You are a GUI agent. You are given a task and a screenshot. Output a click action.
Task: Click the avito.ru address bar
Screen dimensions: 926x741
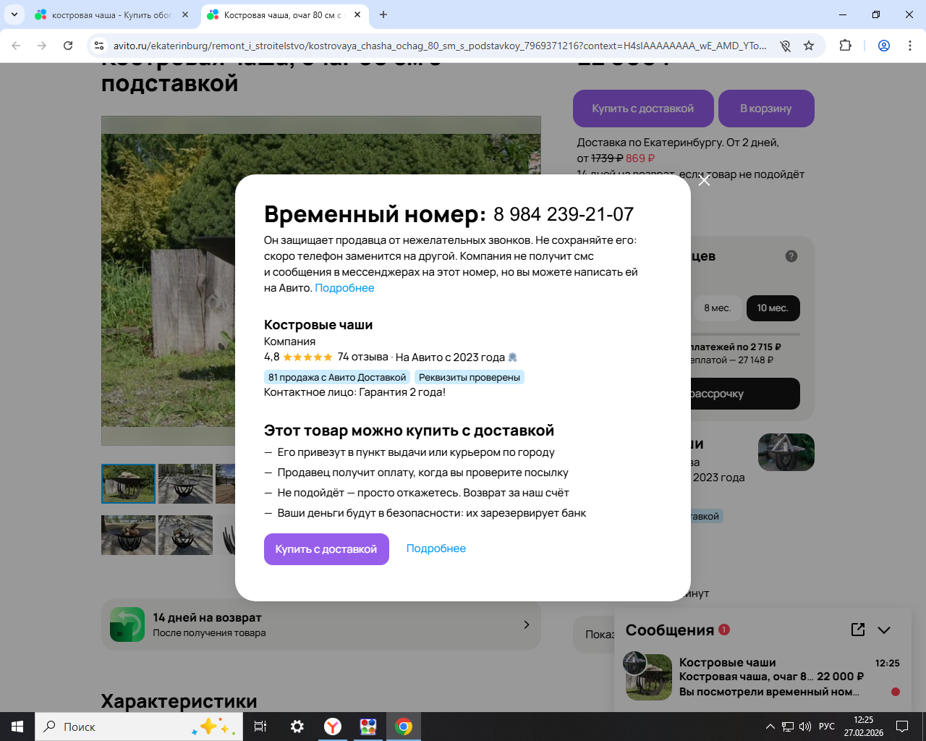click(x=440, y=46)
